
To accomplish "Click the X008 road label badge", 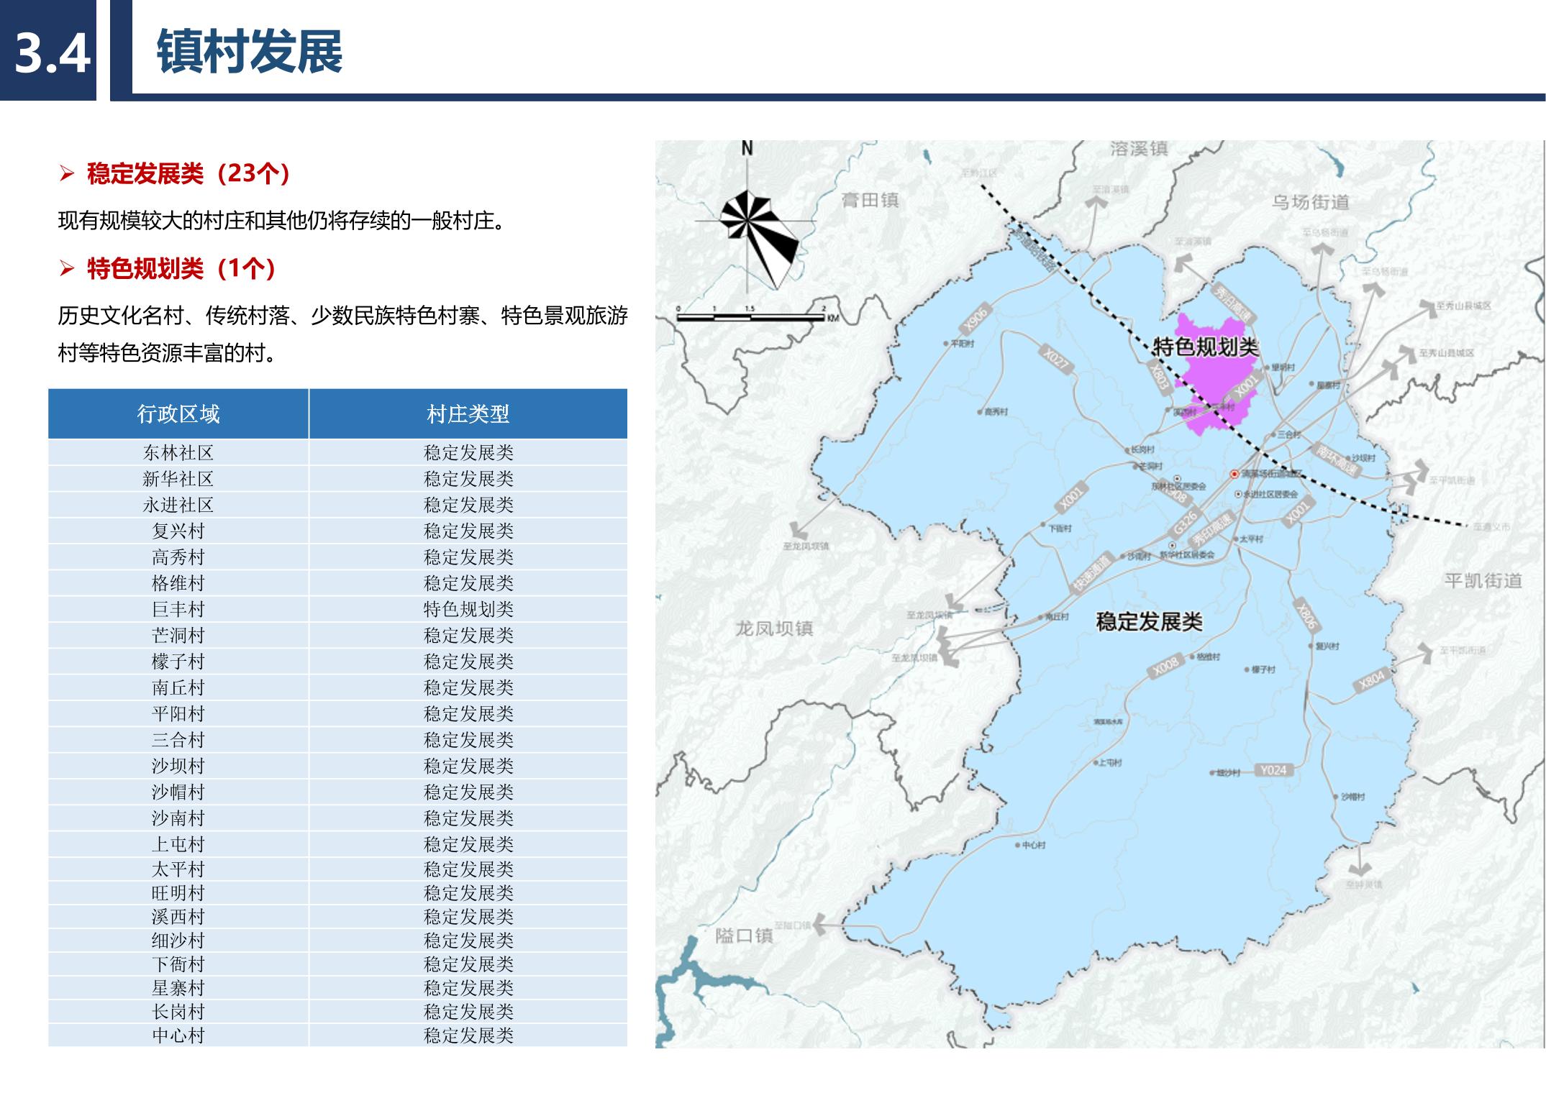I will [x=1165, y=666].
